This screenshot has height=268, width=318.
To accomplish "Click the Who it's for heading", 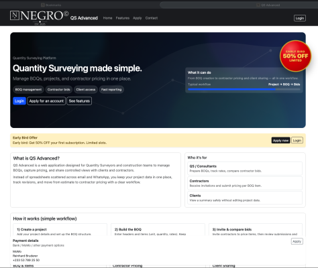I will [197, 157].
